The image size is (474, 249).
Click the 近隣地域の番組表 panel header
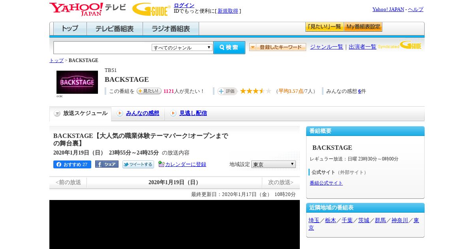point(365,207)
